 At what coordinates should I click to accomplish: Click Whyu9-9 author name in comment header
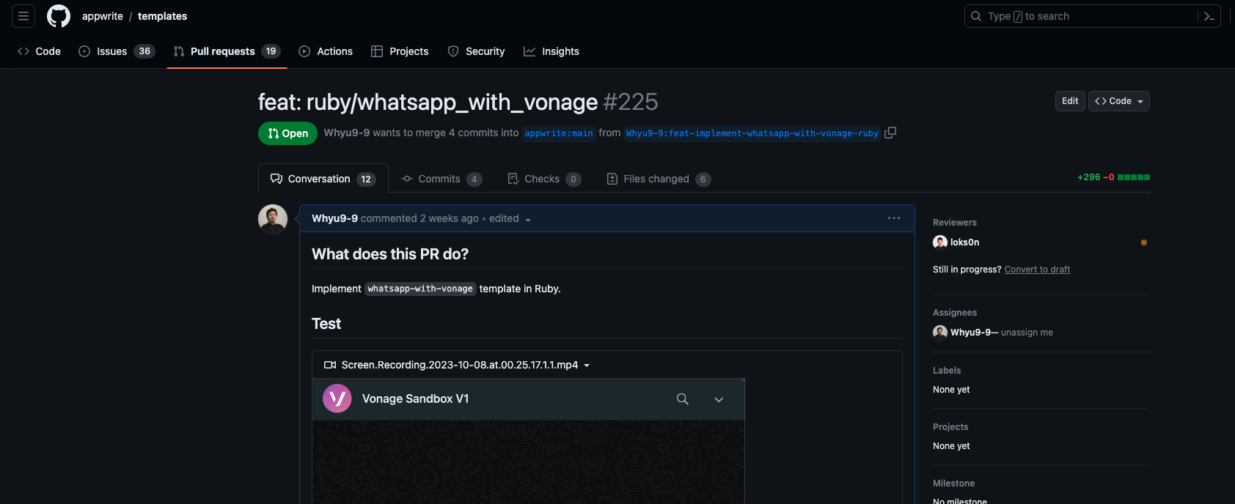(x=334, y=218)
